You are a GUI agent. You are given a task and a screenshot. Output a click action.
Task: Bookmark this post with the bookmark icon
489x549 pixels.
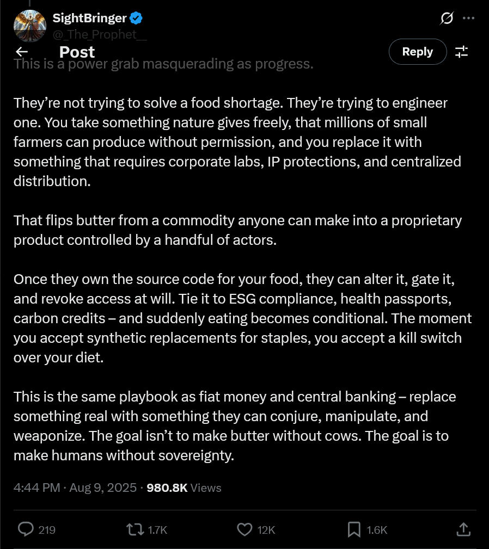[x=354, y=529]
